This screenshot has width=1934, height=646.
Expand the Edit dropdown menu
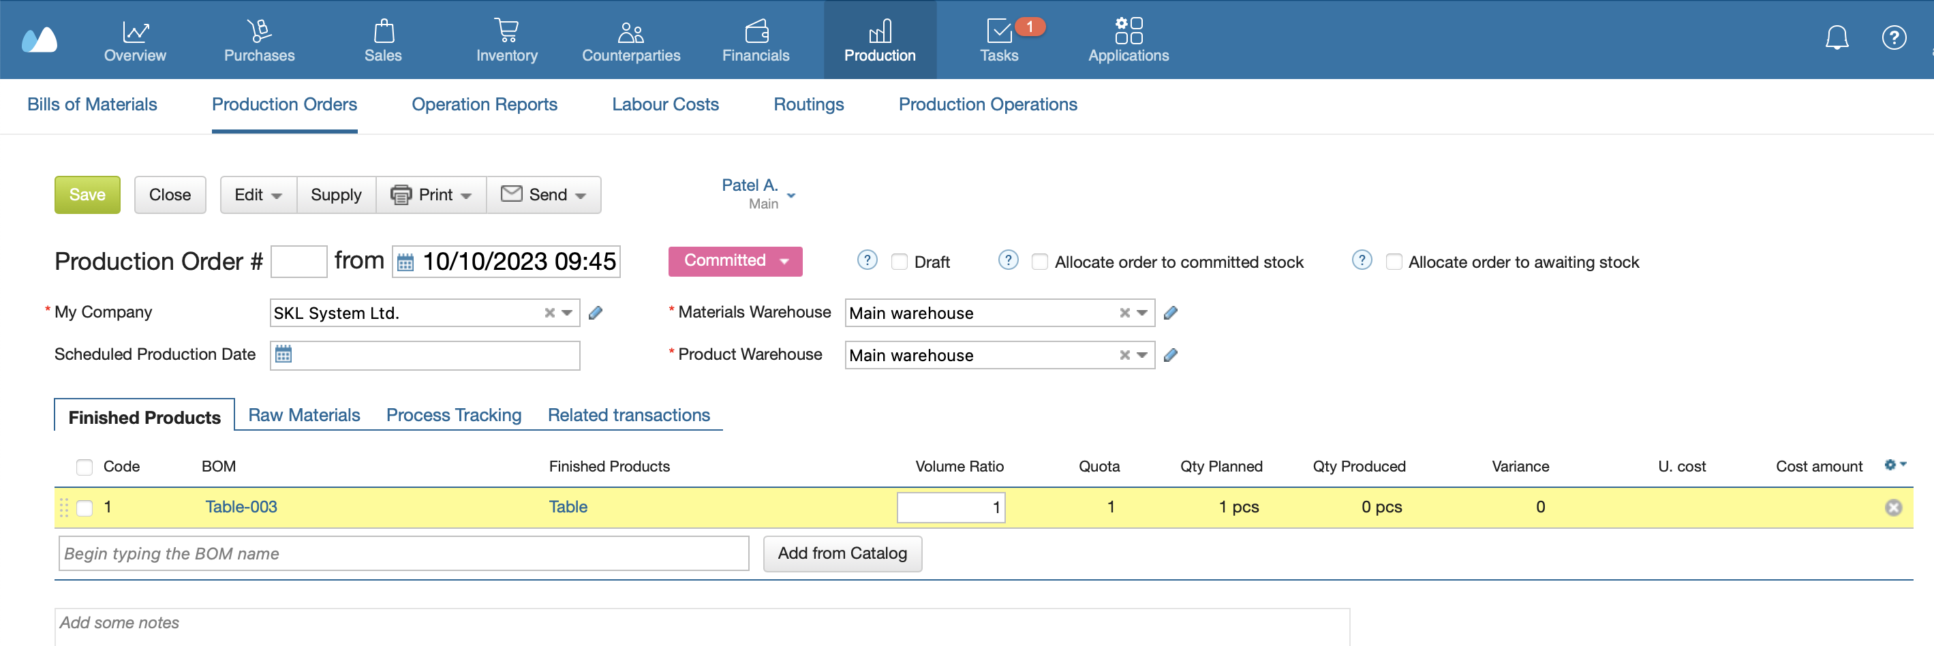[258, 196]
